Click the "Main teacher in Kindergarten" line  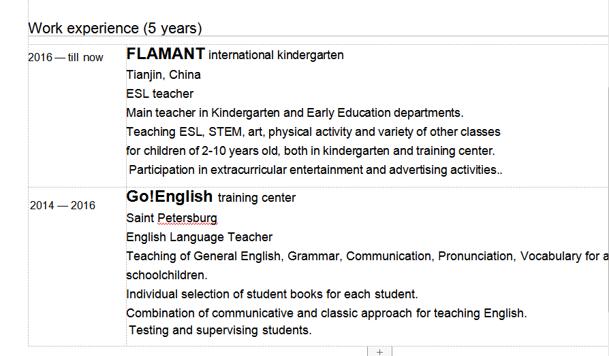click(294, 113)
